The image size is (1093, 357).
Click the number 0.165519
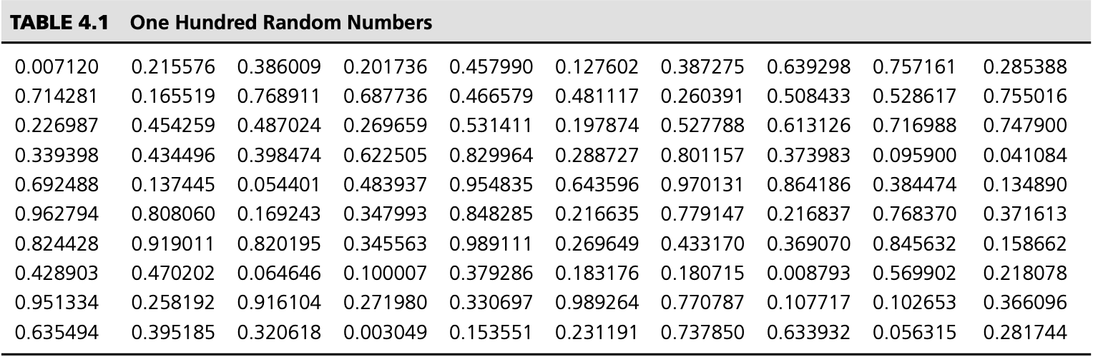coord(173,97)
